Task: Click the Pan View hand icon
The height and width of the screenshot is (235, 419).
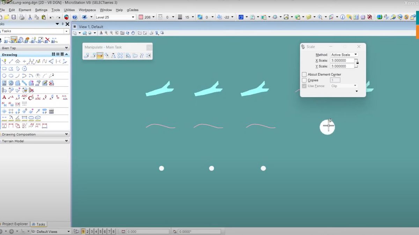Action: [x=133, y=33]
